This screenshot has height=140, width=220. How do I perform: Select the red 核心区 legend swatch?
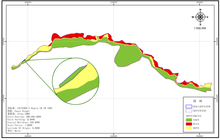(x=189, y=124)
